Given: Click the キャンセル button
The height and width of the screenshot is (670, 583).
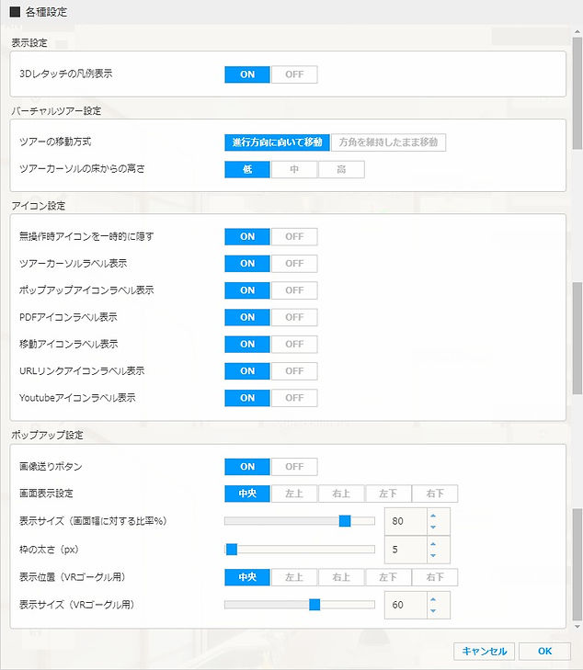Looking at the screenshot, I should [x=484, y=651].
